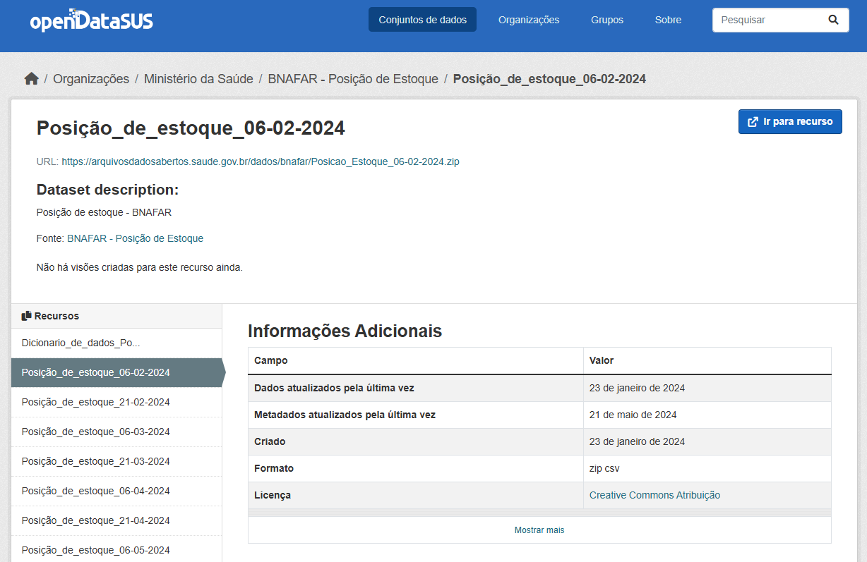
Task: Select the Posição_de_estoque_21-03-2024 resource
Action: coord(116,461)
